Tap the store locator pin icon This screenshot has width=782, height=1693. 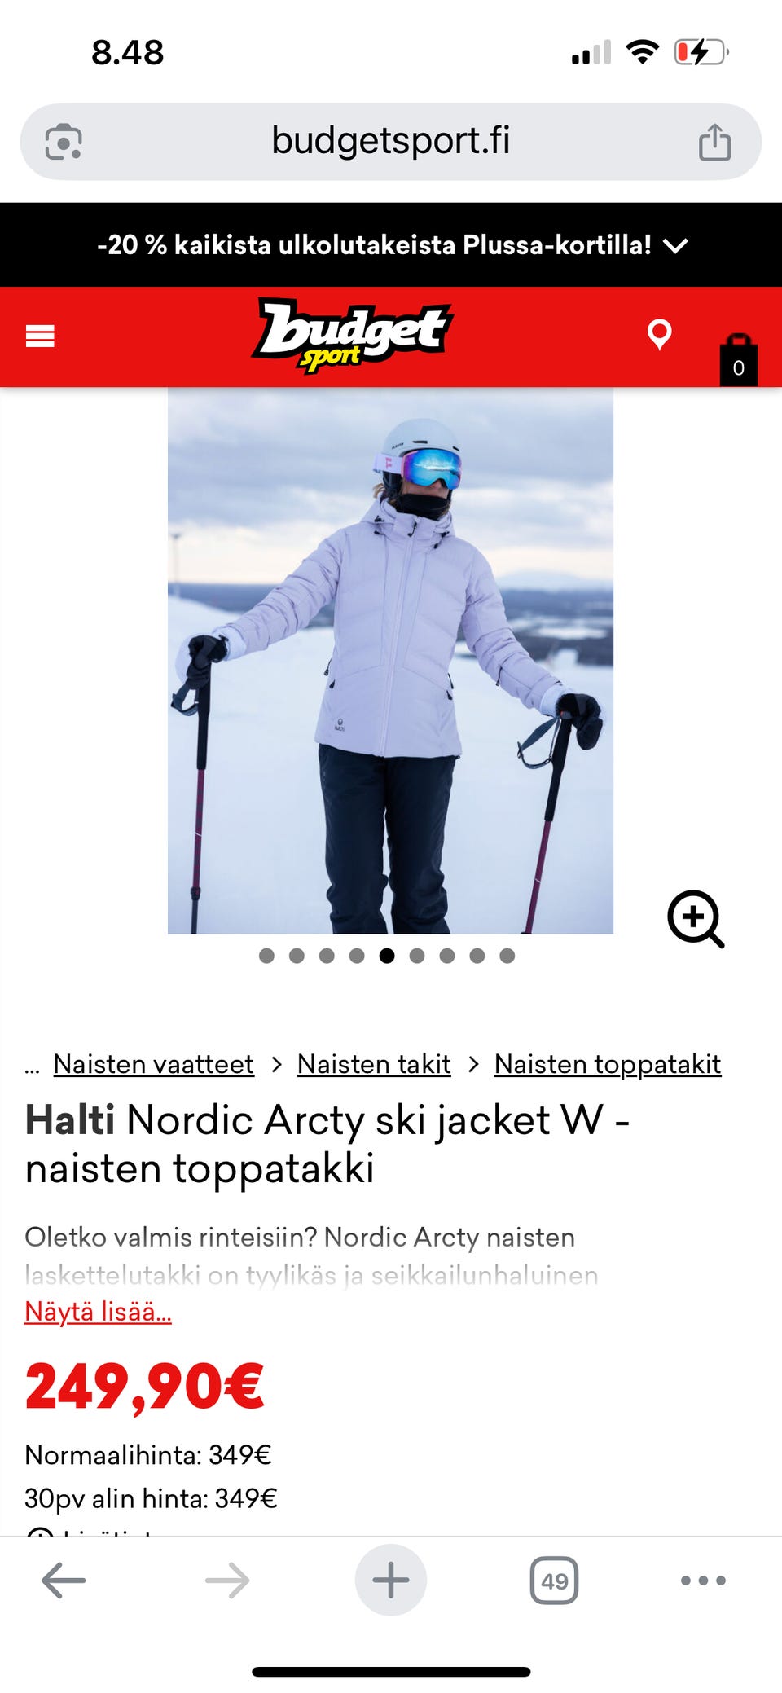coord(659,334)
